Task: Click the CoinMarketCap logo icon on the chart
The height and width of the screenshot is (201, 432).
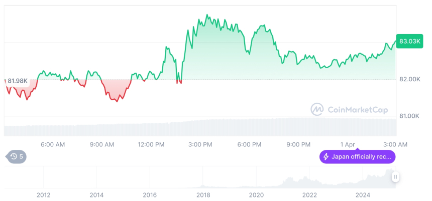Action: click(x=316, y=109)
